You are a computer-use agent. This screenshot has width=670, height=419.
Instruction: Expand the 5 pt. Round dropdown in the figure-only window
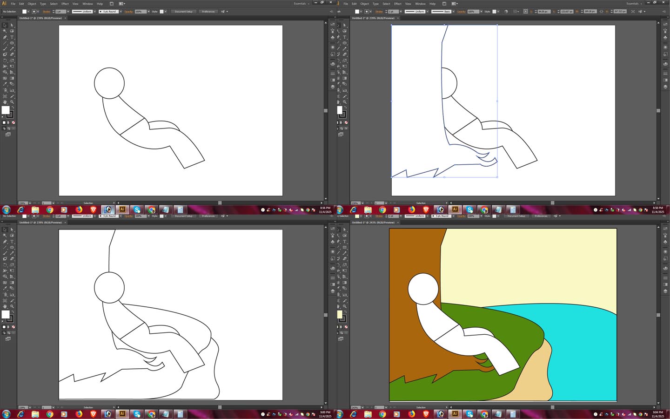click(x=121, y=12)
